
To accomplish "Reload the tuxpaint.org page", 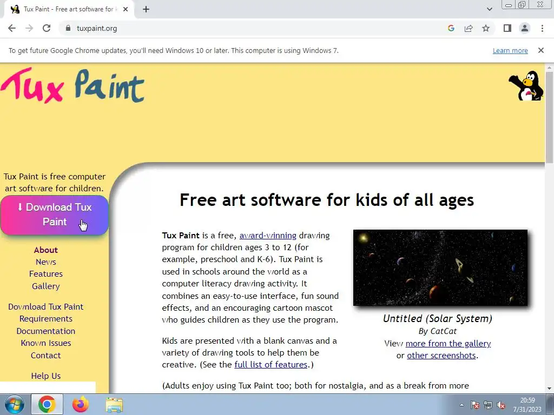I will click(x=47, y=28).
